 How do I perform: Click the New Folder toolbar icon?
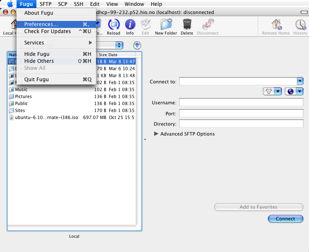(x=166, y=24)
